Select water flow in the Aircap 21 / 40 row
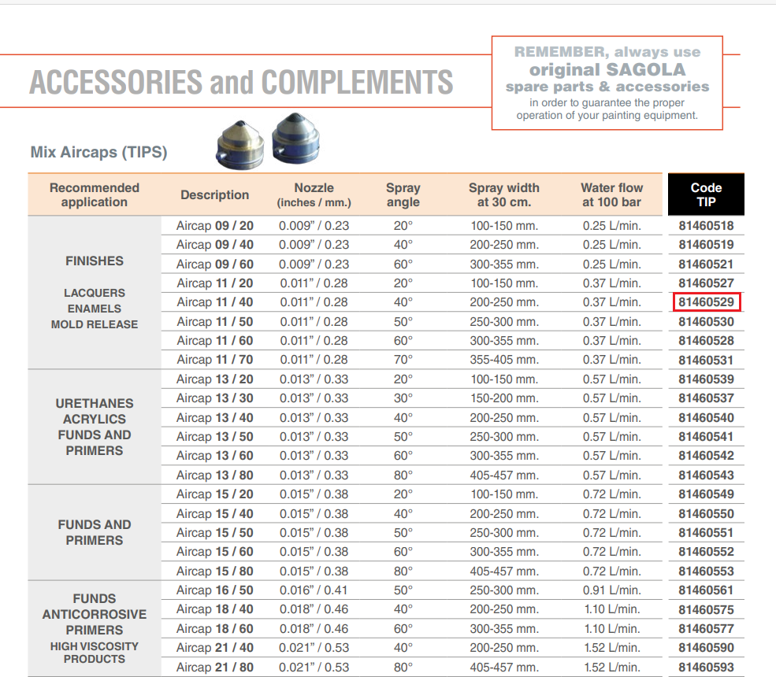776x677 pixels. click(x=611, y=647)
